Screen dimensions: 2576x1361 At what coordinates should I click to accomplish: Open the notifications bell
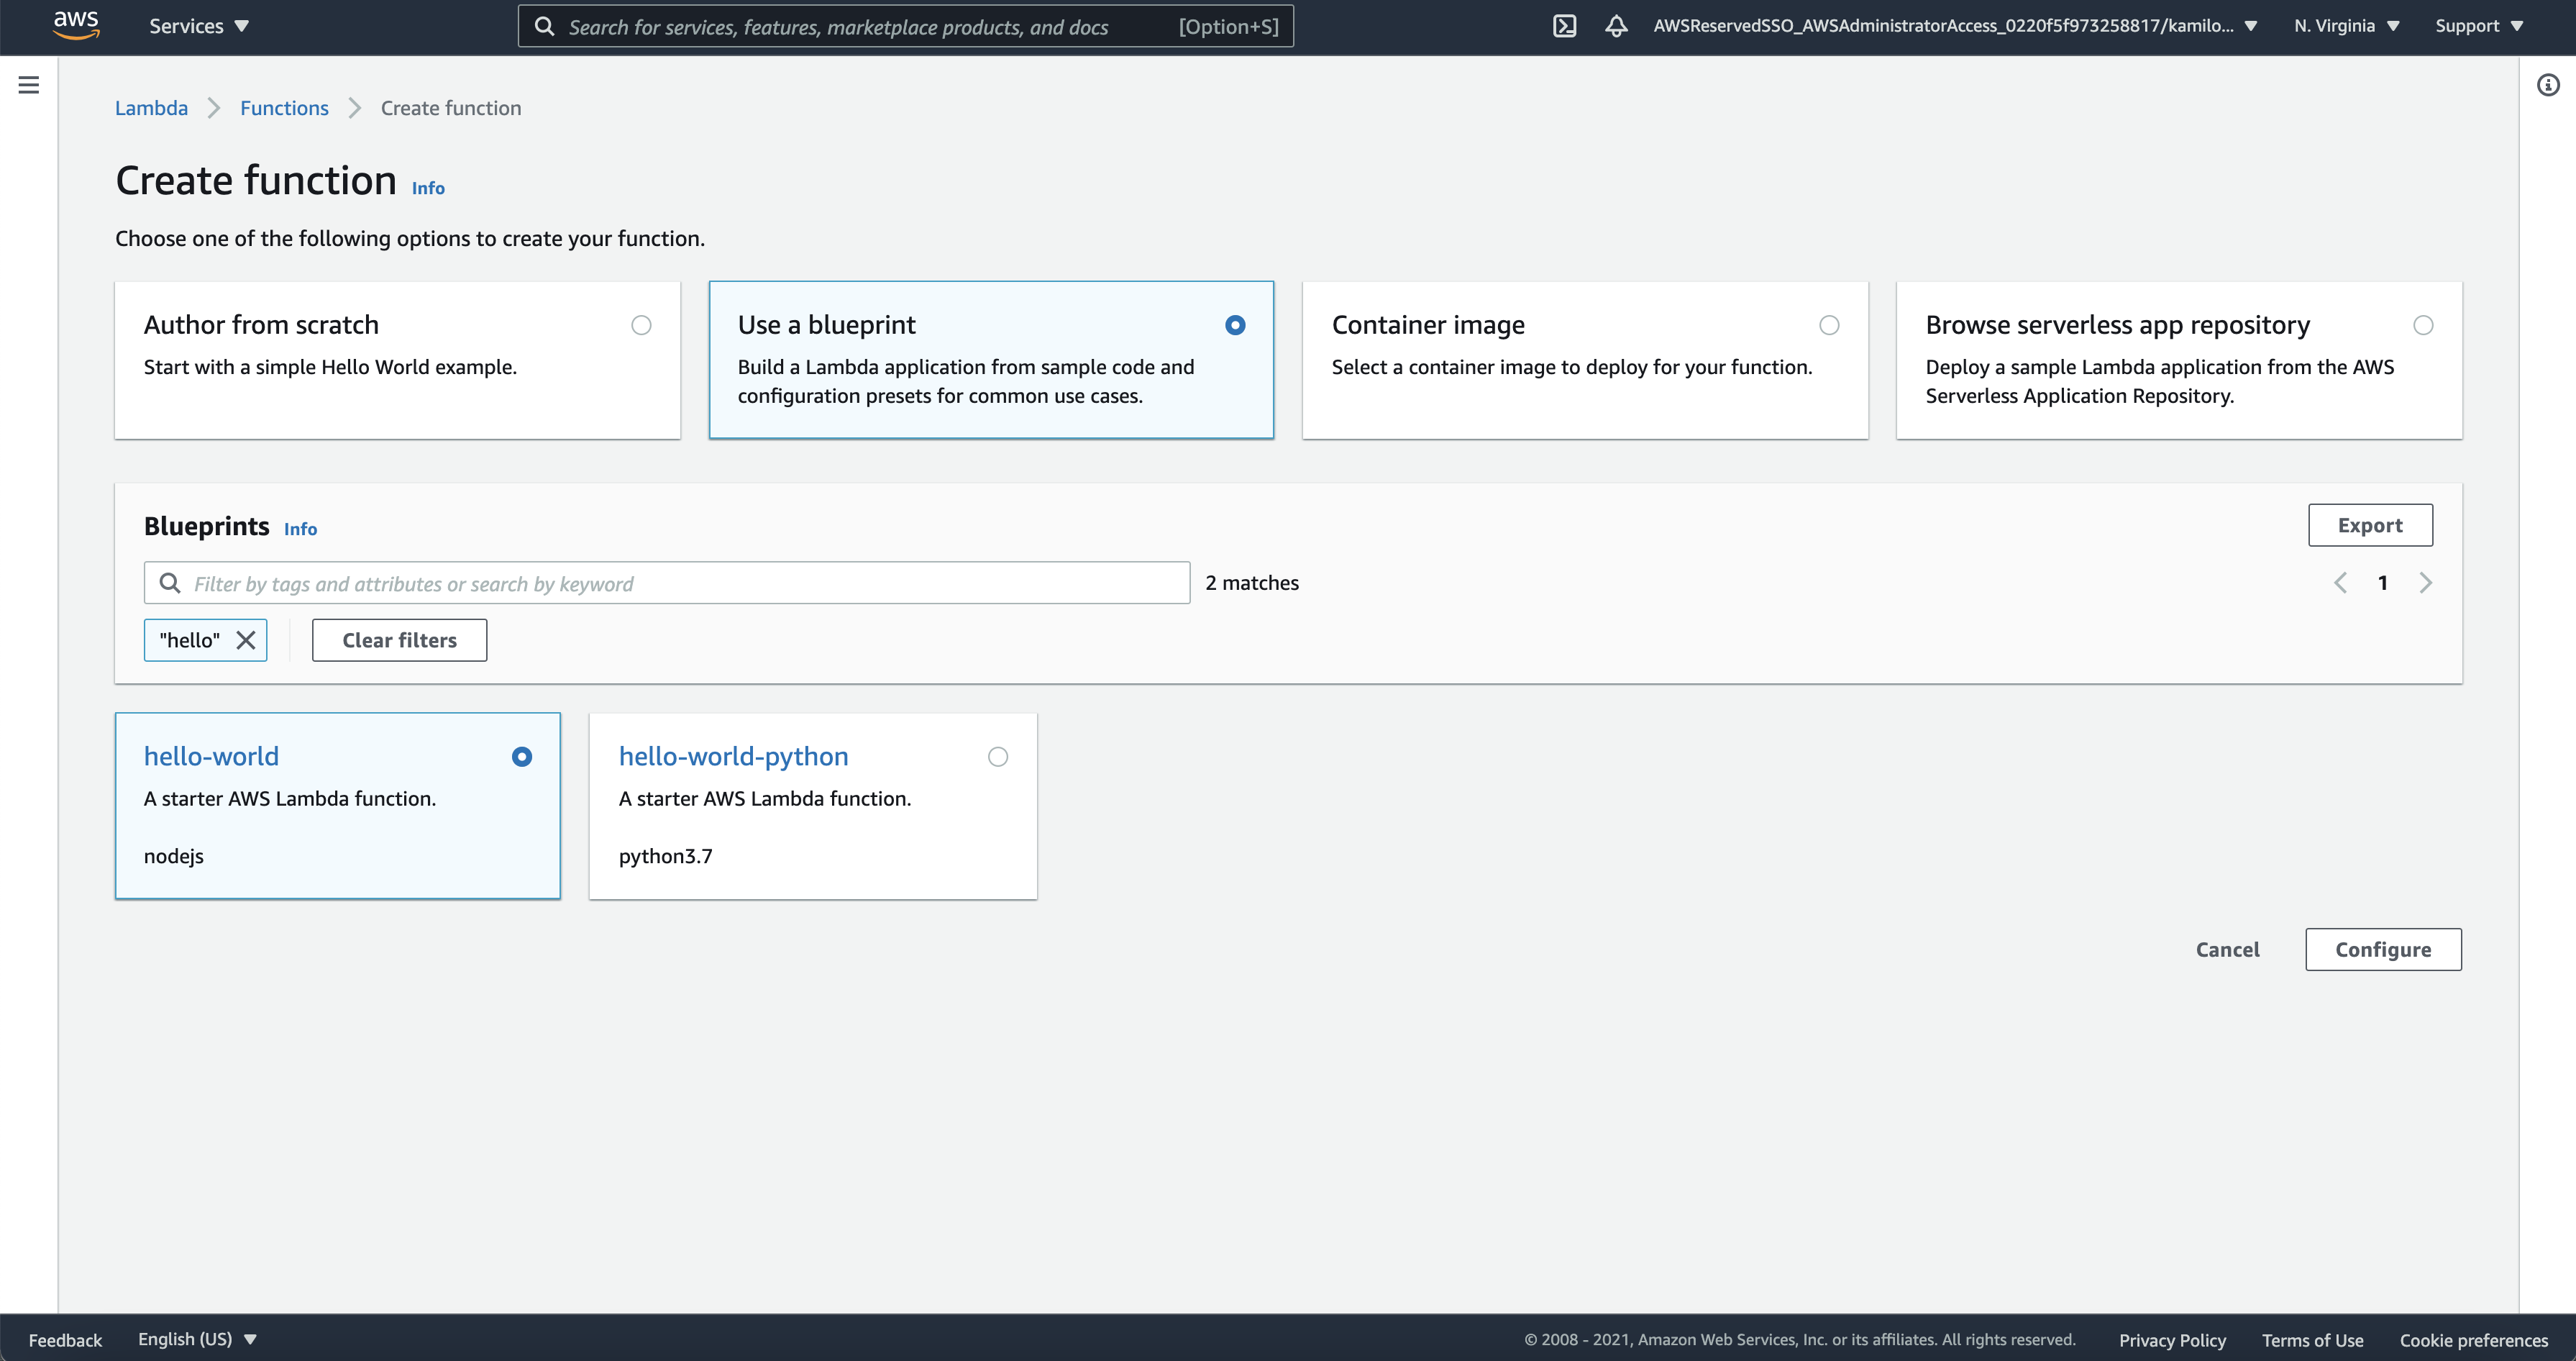click(x=1616, y=26)
